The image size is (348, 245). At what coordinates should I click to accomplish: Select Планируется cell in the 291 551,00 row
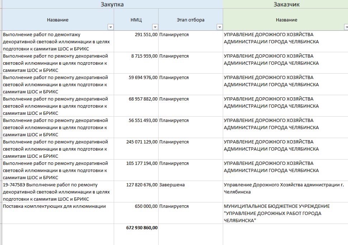point(191,41)
